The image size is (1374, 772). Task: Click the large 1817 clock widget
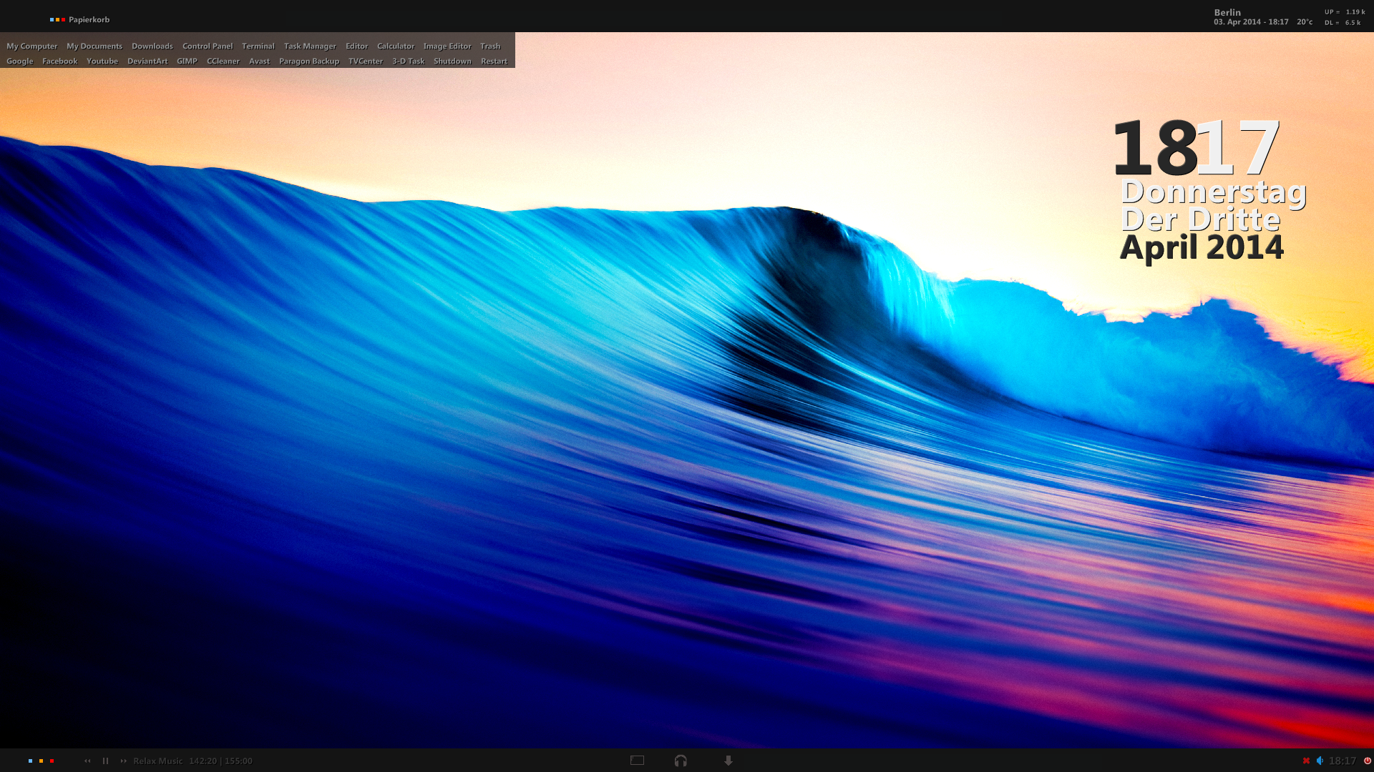(x=1196, y=148)
